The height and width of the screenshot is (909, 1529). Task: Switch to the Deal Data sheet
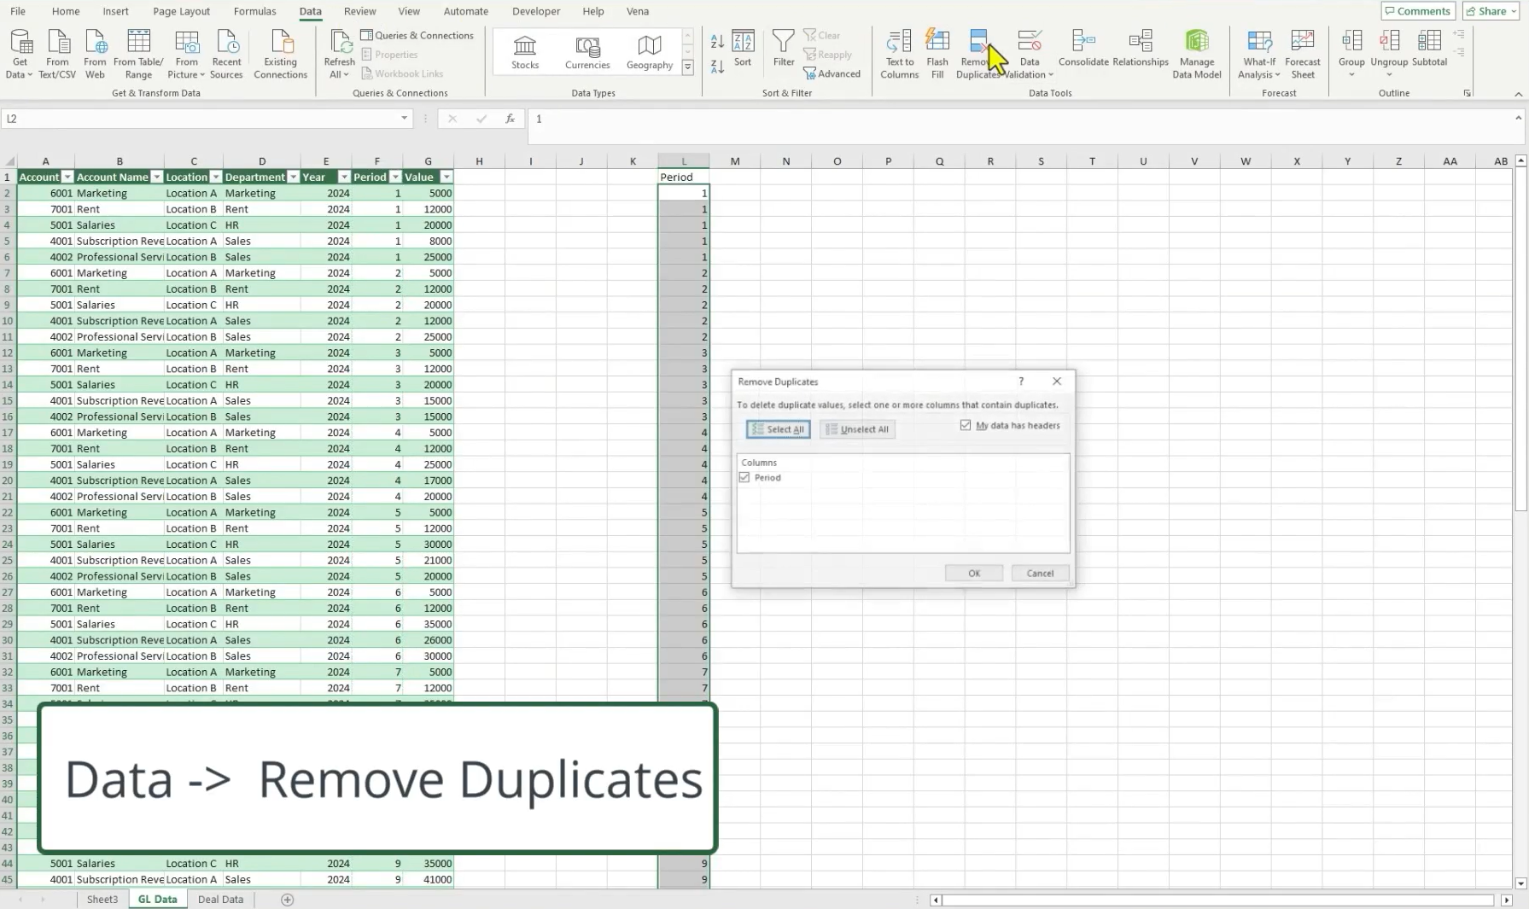pos(219,899)
